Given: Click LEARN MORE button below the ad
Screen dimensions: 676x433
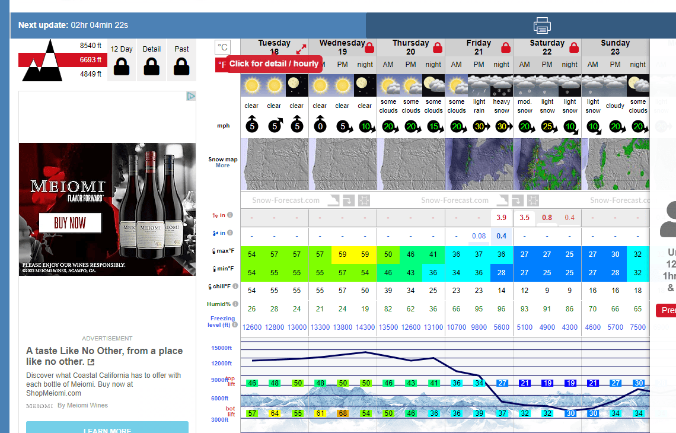Looking at the screenshot, I should (x=107, y=428).
